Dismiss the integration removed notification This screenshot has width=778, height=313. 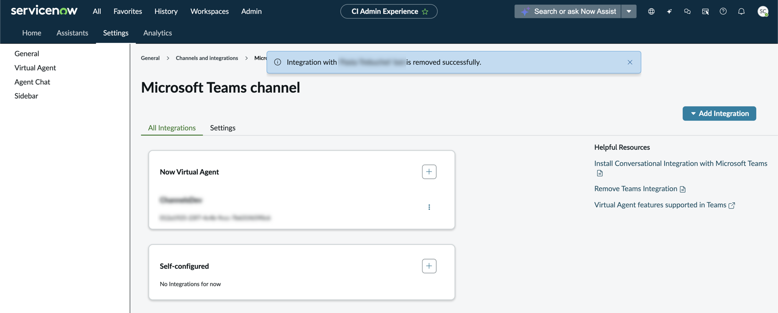pos(630,62)
